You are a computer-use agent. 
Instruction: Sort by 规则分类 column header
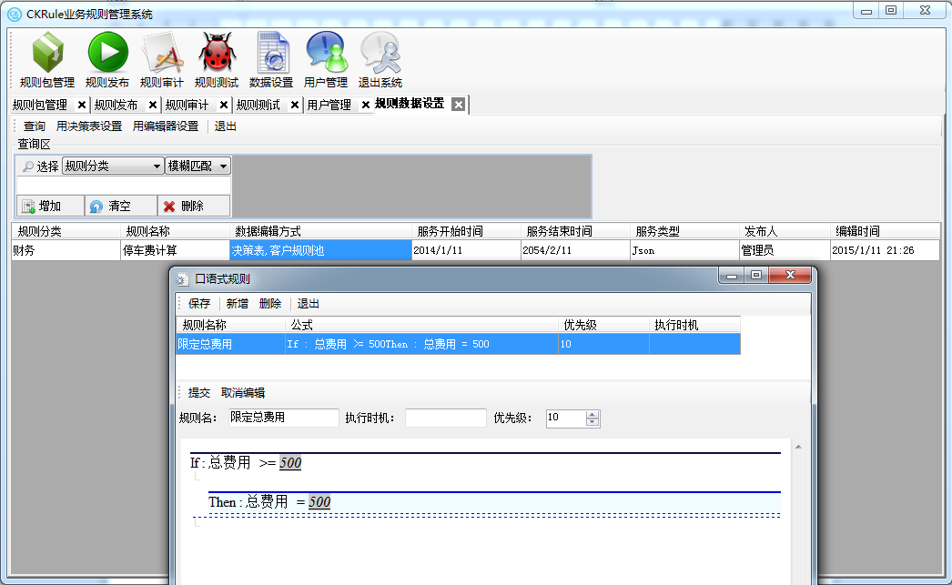[x=66, y=231]
